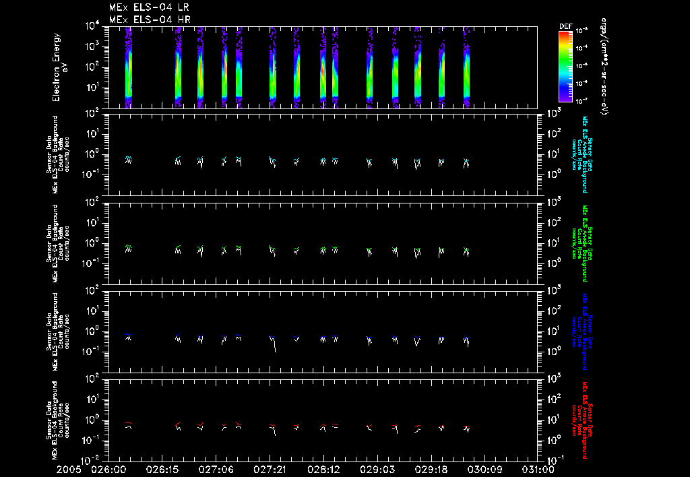The width and height of the screenshot is (690, 477).
Task: Click the 10^-4 label on the color bar
Action: [582, 48]
